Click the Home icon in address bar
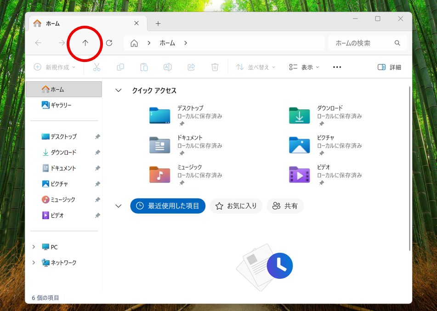Image resolution: width=437 pixels, height=311 pixels. (x=134, y=43)
